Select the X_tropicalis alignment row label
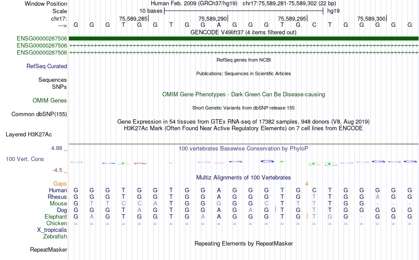The image size is (419, 260). coord(52,230)
